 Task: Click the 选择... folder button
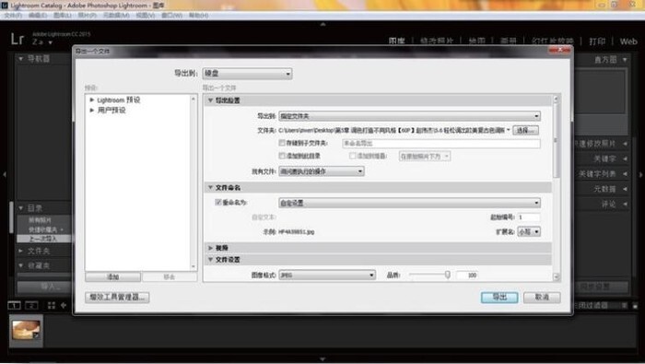click(x=526, y=130)
